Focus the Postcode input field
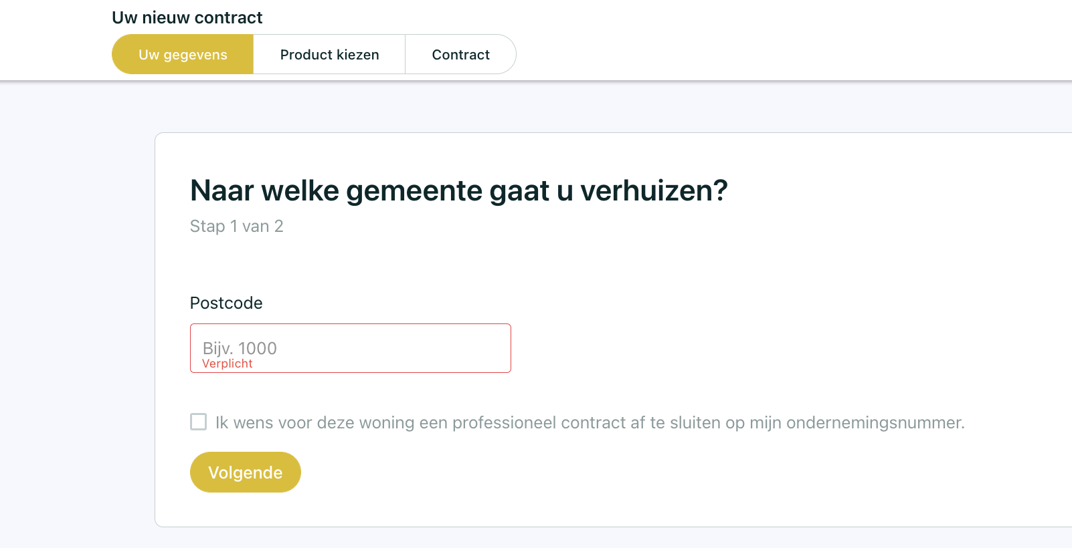Image resolution: width=1072 pixels, height=548 pixels. click(351, 348)
